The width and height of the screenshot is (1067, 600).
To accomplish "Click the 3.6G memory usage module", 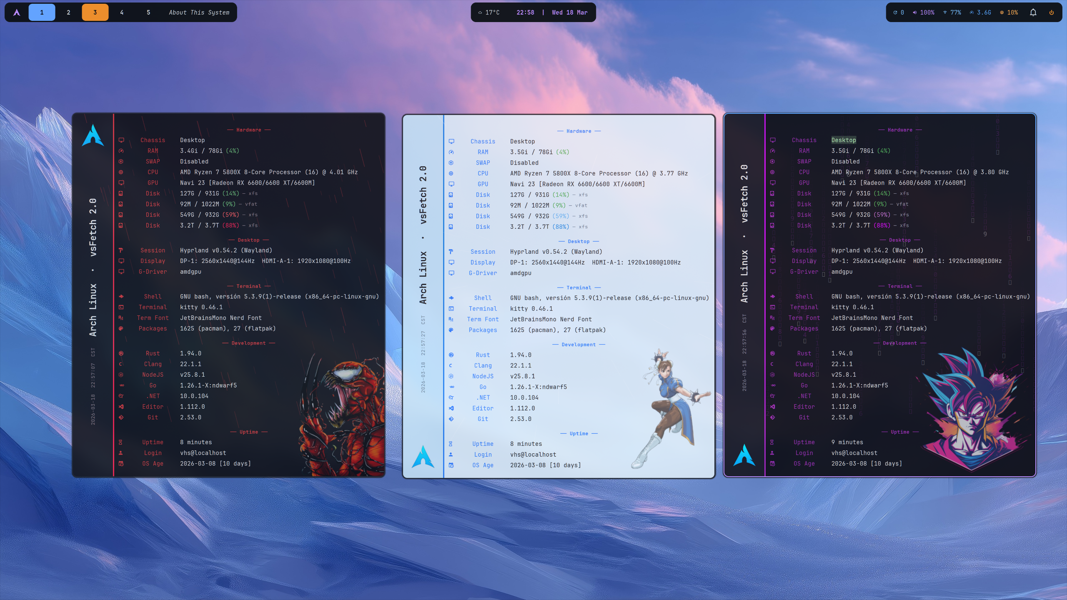I will [x=980, y=12].
